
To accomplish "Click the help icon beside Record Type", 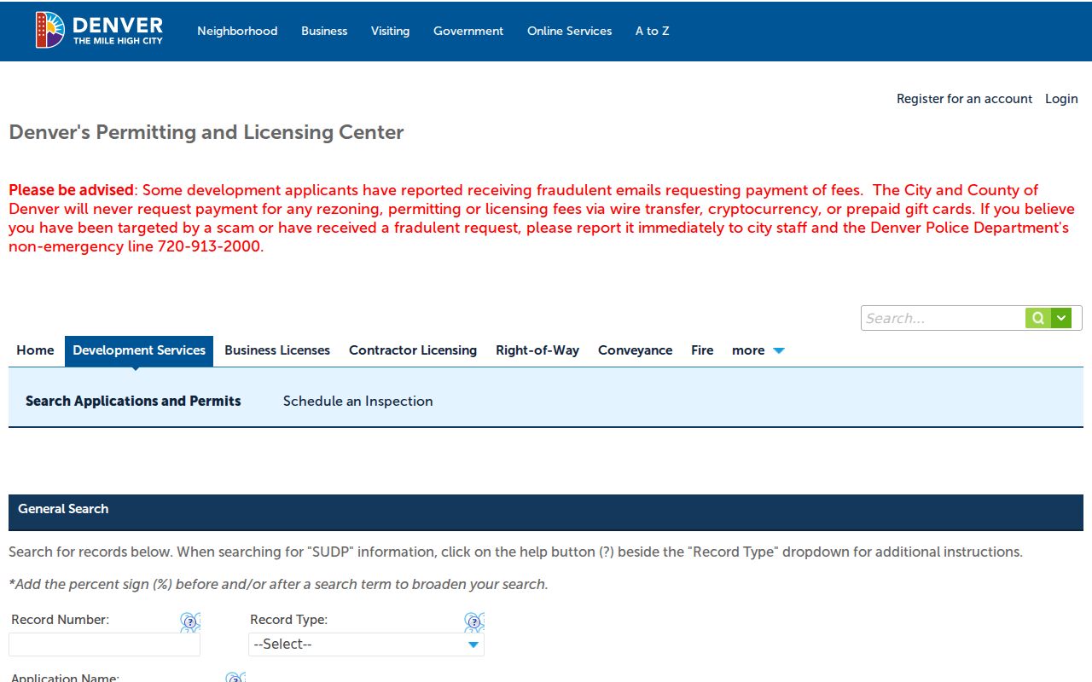I will tap(474, 621).
